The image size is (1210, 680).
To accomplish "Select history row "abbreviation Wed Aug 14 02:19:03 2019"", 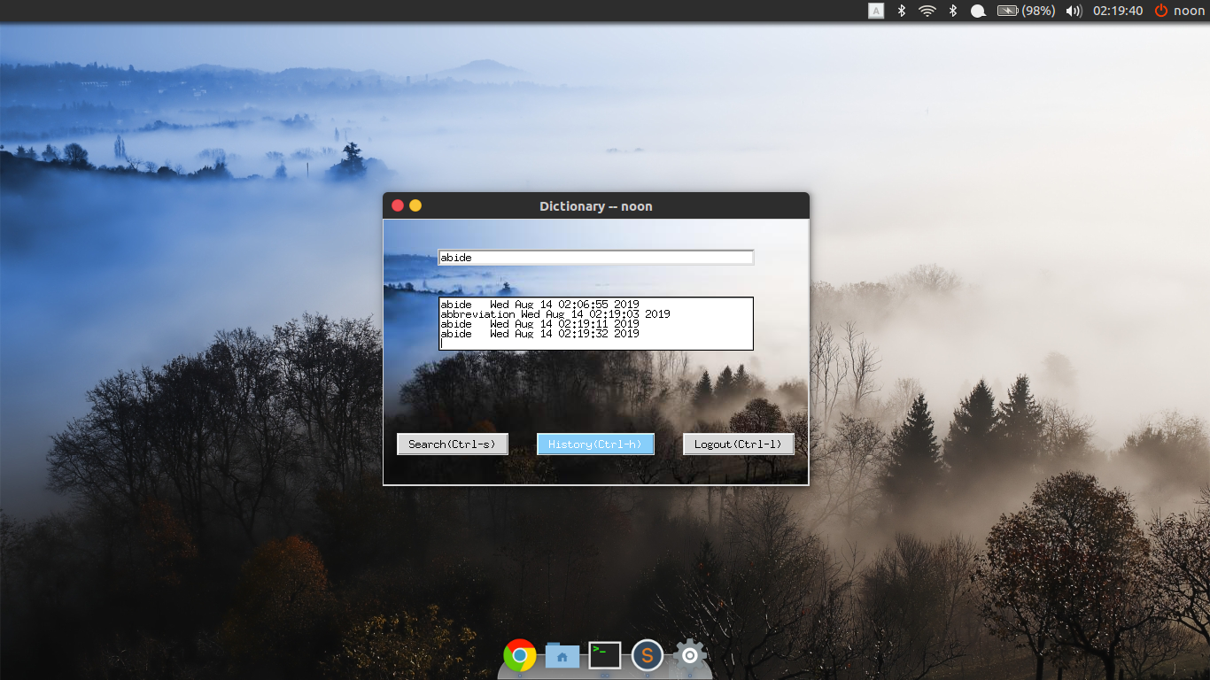I will pos(555,314).
